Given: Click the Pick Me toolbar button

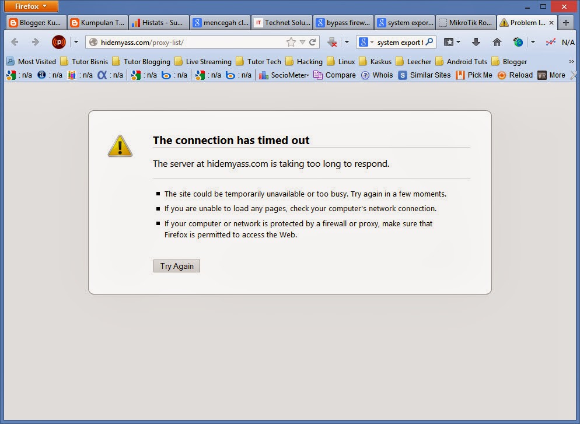Looking at the screenshot, I should point(474,75).
